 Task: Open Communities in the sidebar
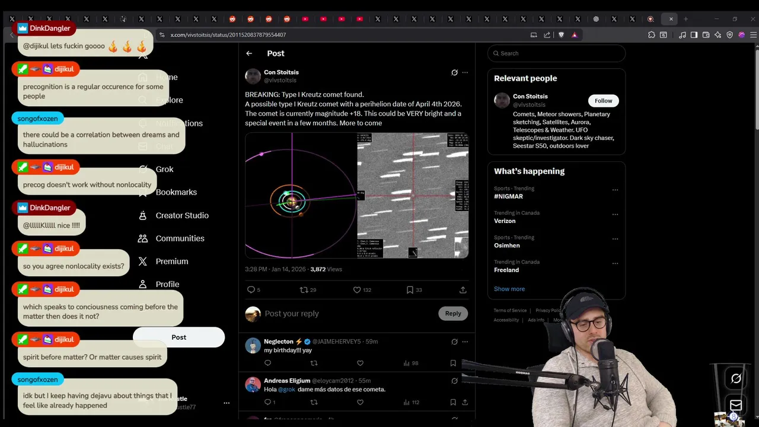[171, 238]
